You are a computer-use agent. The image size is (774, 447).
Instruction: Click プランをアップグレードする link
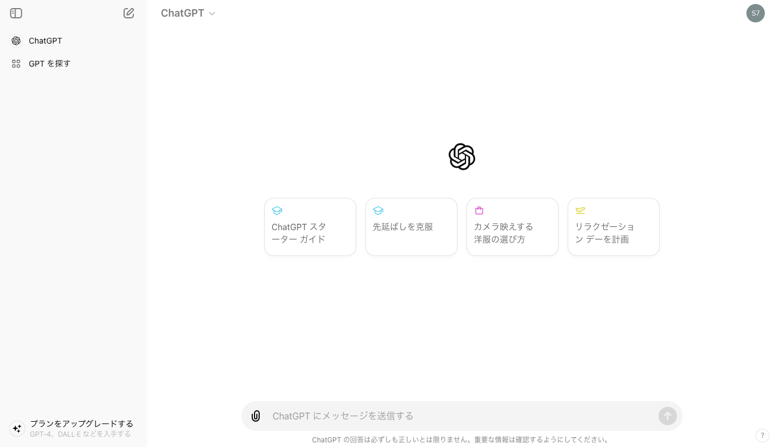point(81,423)
